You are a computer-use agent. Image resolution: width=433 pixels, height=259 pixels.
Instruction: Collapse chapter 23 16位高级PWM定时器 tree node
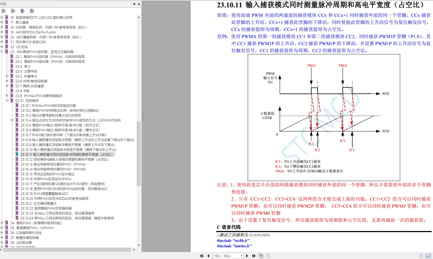click(x=2, y=52)
